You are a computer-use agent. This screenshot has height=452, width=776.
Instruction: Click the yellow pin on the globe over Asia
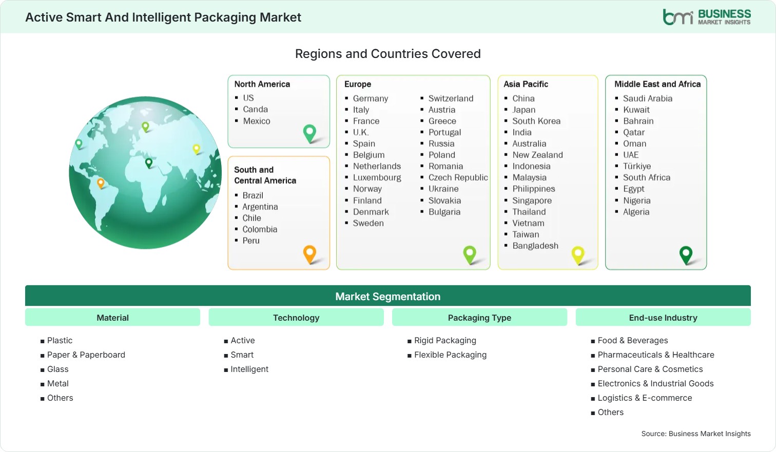click(x=196, y=149)
